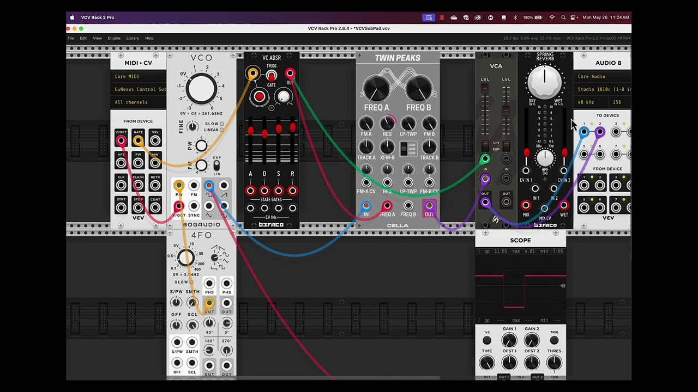Click the Wi-Fi icon in menu bar
Image resolution: width=698 pixels, height=392 pixels.
point(552,17)
